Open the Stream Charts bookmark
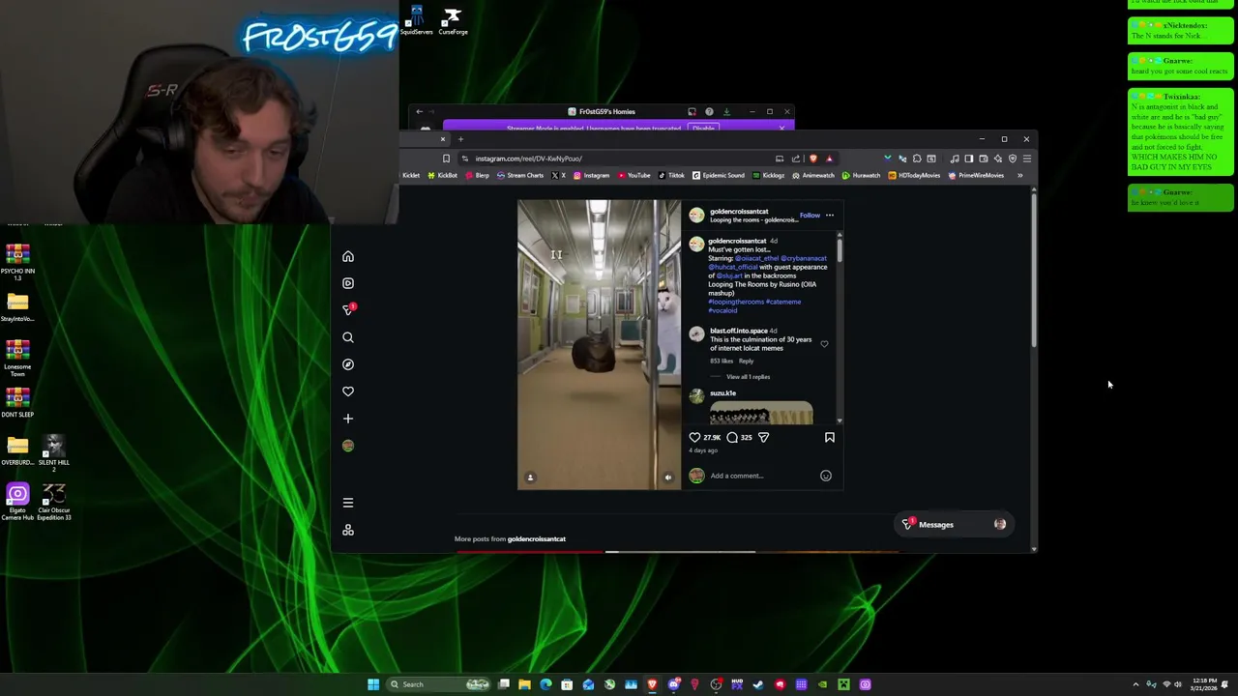Screen dimensions: 1238x696 [520, 176]
